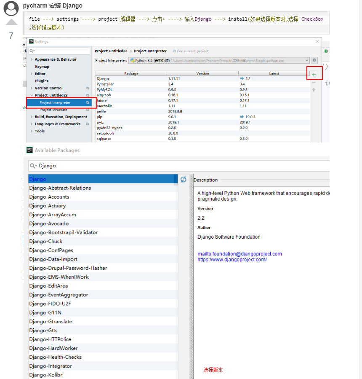Click the Version column header

click(202, 73)
